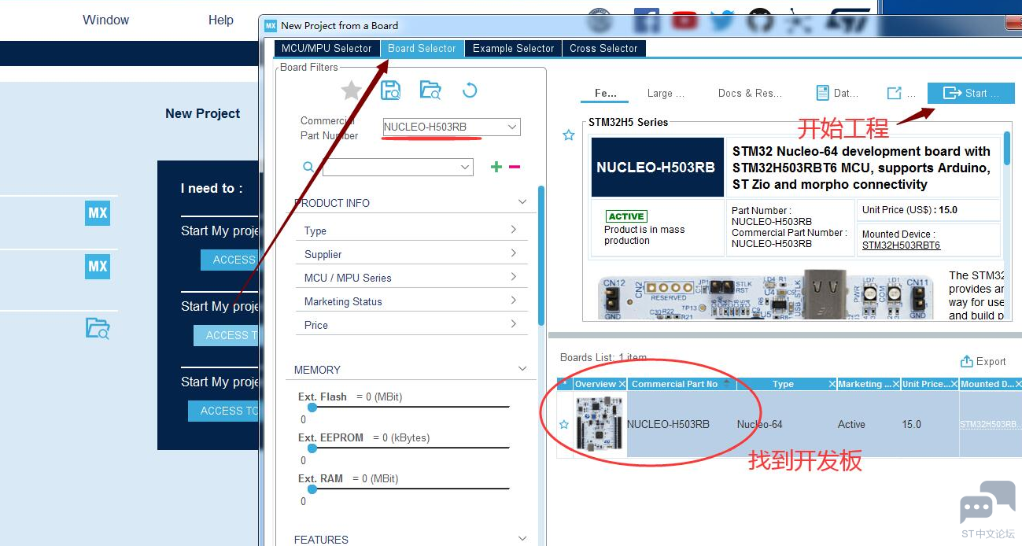Viewport: 1022px width, 546px height.
Task: Open the search criteria combo box dropdown
Action: pyautogui.click(x=465, y=167)
